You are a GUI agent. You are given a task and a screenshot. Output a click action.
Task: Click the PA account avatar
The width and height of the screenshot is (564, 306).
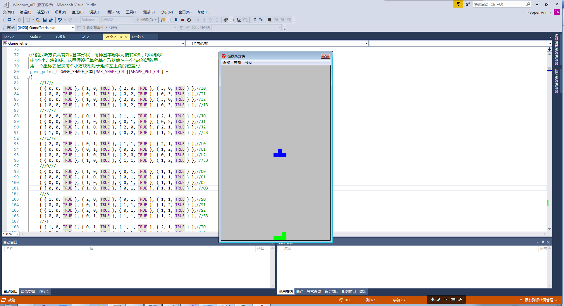pos(557,12)
